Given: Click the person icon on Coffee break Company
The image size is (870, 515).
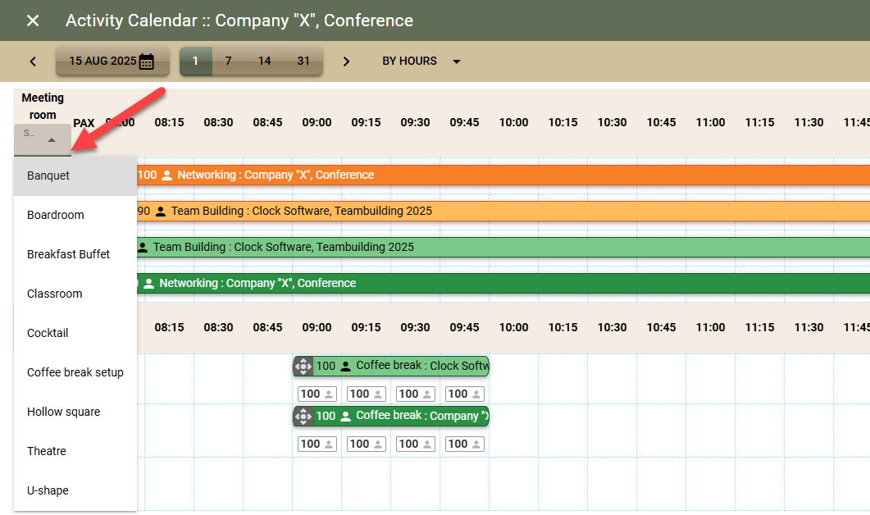Looking at the screenshot, I should 346,417.
